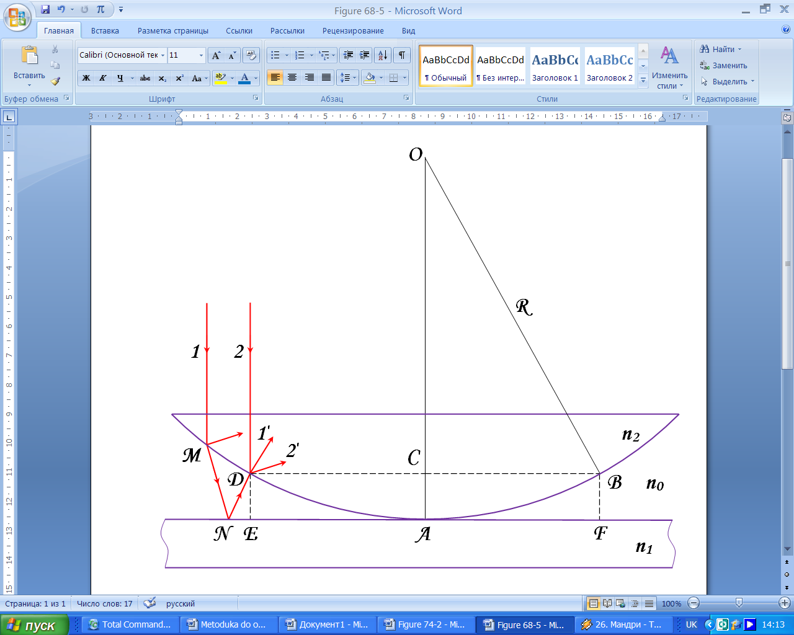Toggle bold Ж formatting

(86, 78)
